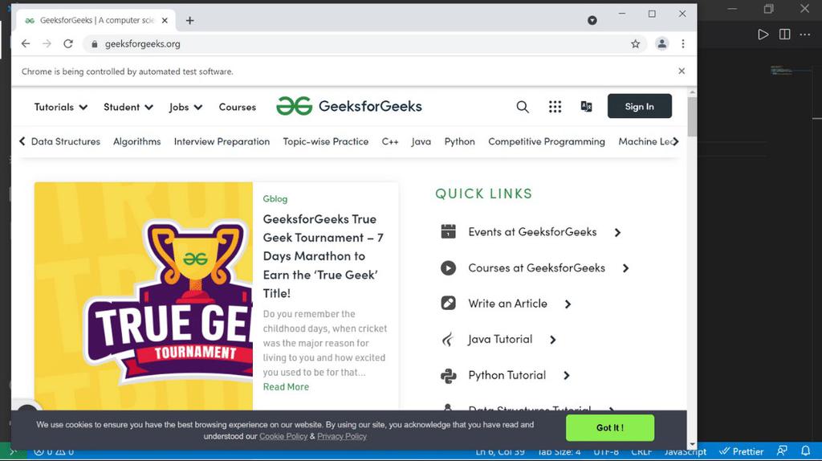Select Topic-wise Practice topic
The image size is (822, 461).
[326, 141]
